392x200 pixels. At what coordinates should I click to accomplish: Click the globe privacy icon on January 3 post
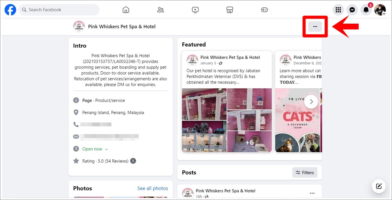(220, 63)
